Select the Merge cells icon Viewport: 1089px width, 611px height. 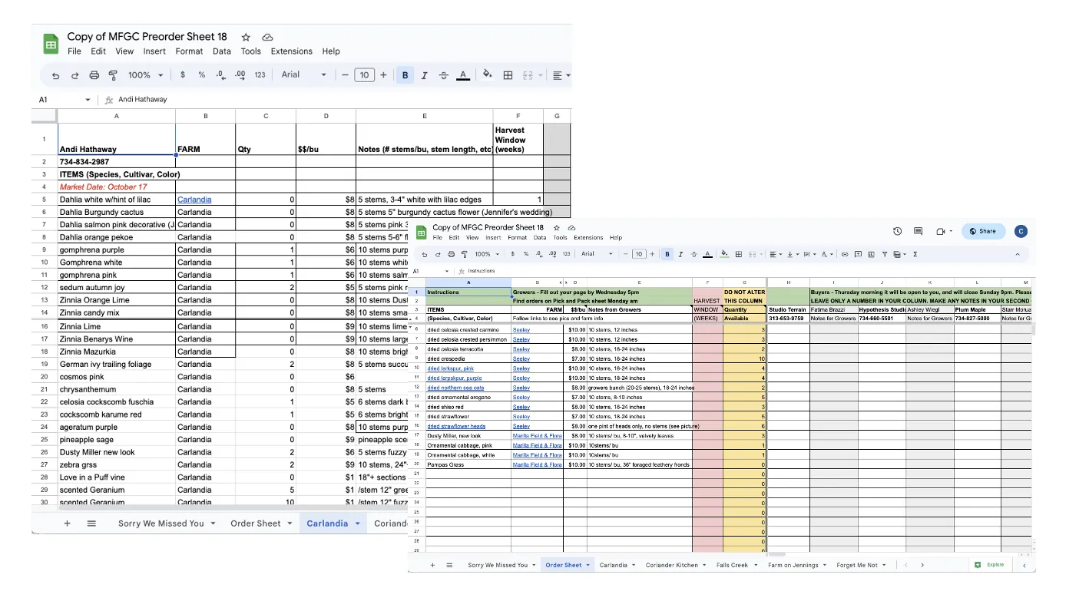tap(528, 74)
